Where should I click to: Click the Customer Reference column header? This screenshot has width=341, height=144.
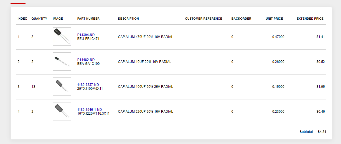pyautogui.click(x=203, y=19)
